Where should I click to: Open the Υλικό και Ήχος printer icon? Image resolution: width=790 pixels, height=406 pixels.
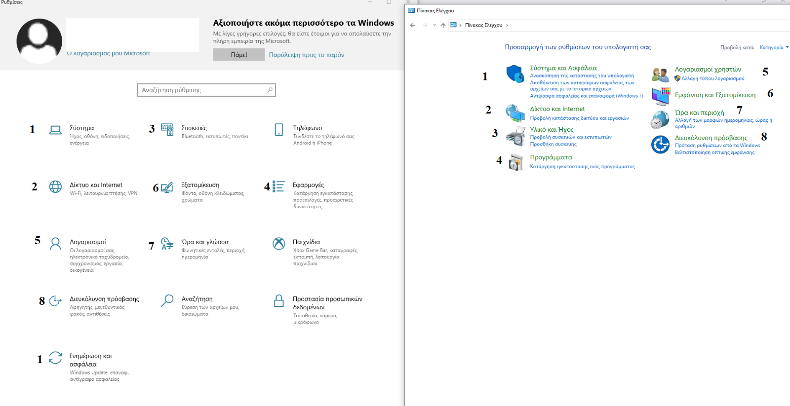point(515,136)
